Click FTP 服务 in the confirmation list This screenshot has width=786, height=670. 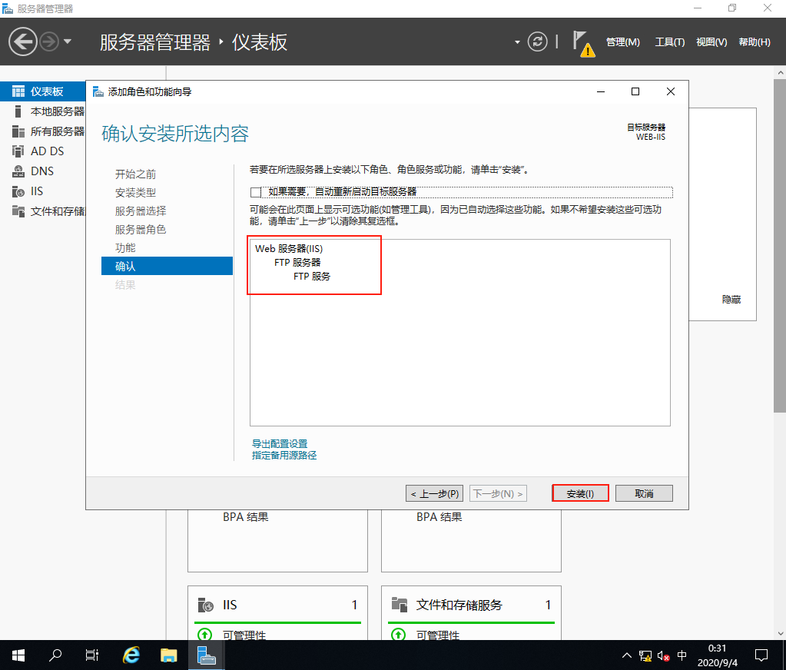pyautogui.click(x=312, y=276)
